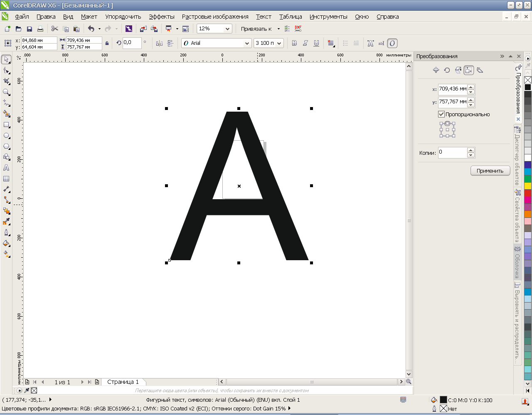
Task: Uncheck the Пропорционально checkbox
Action: click(x=441, y=114)
